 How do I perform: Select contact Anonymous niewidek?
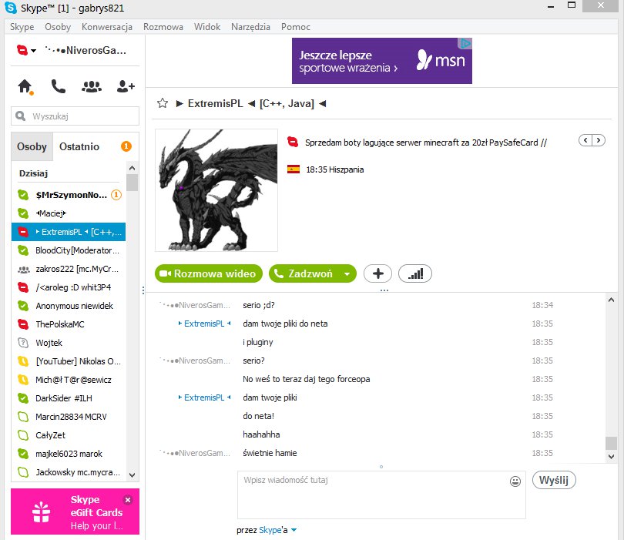(69, 306)
